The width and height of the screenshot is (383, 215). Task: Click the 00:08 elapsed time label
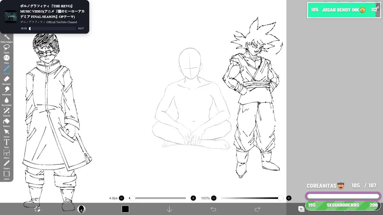[24, 29]
